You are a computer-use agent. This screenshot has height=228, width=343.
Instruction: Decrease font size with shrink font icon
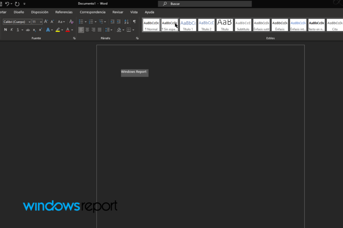pos(52,21)
